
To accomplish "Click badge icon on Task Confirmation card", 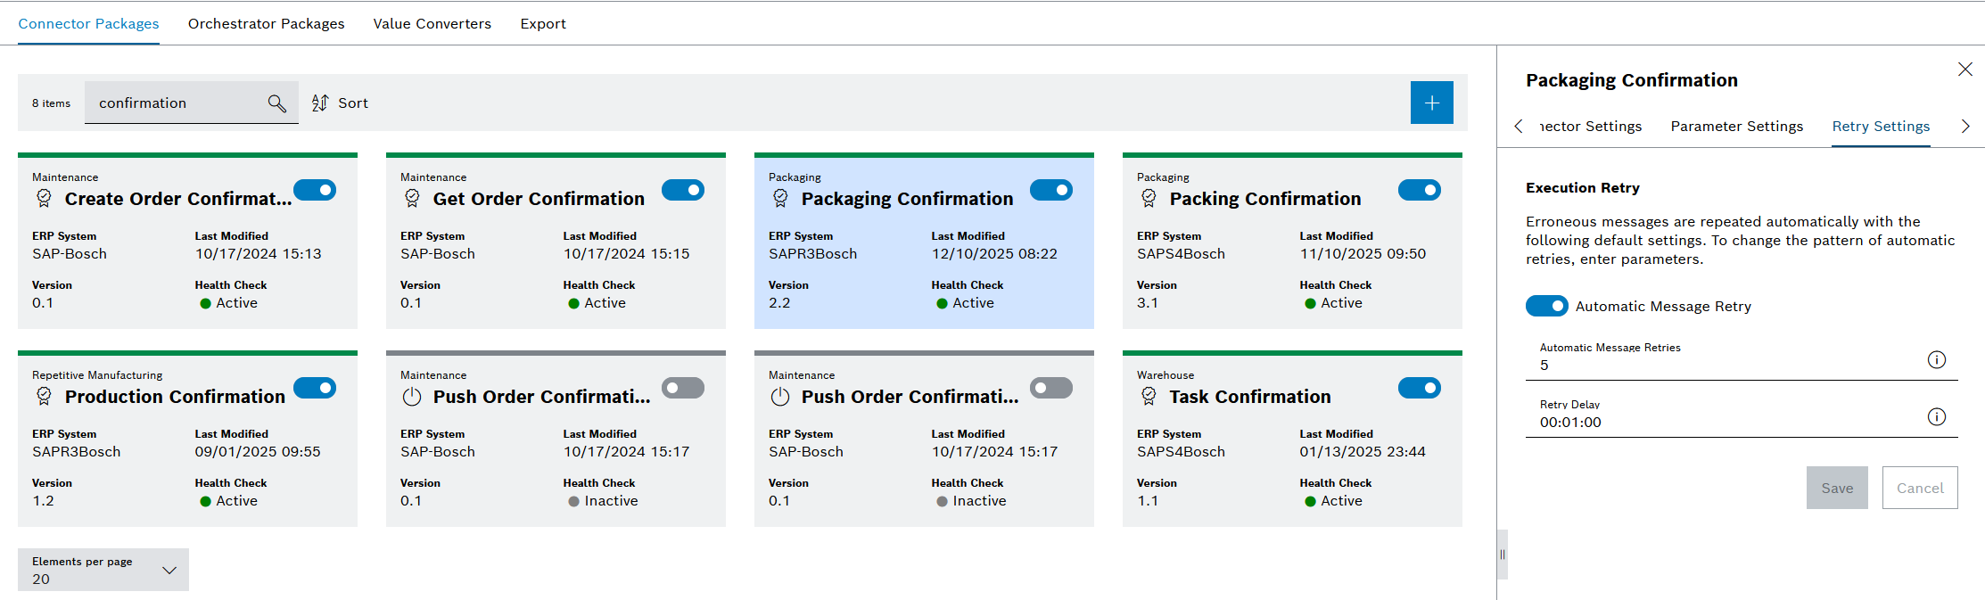I will click(x=1149, y=397).
